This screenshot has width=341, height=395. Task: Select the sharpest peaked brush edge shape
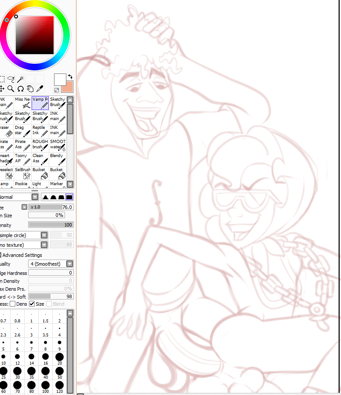[46, 197]
